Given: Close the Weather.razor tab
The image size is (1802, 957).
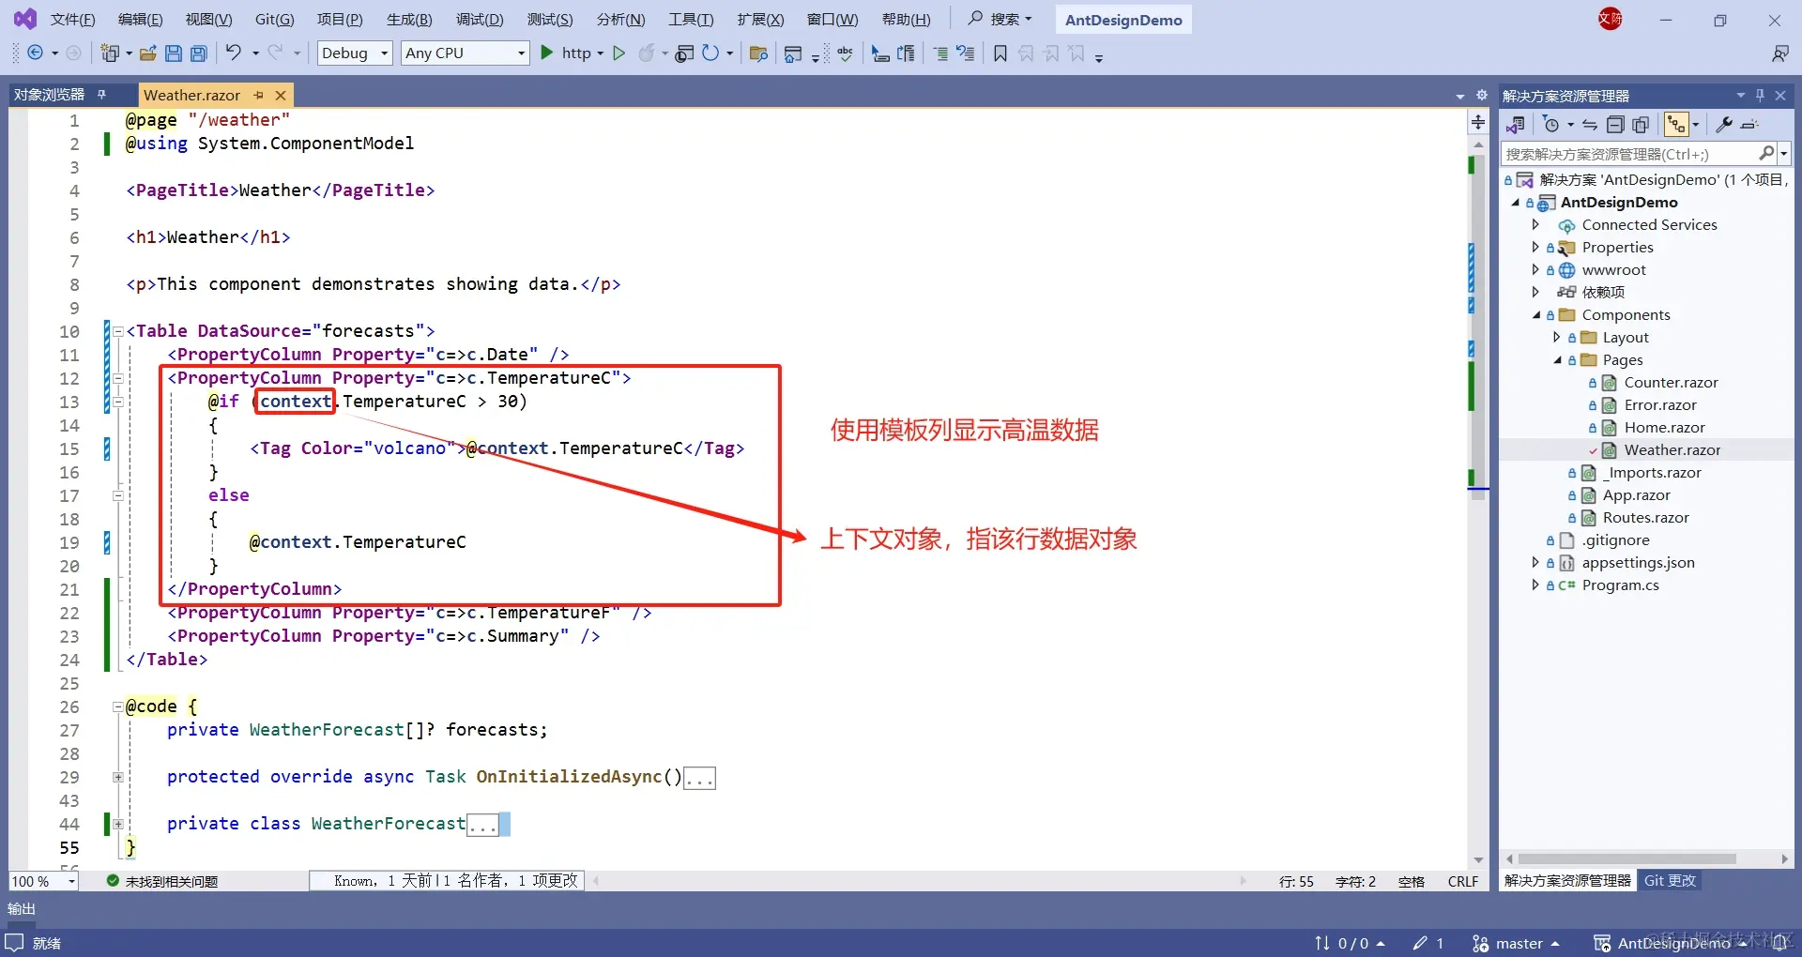Looking at the screenshot, I should 280,95.
